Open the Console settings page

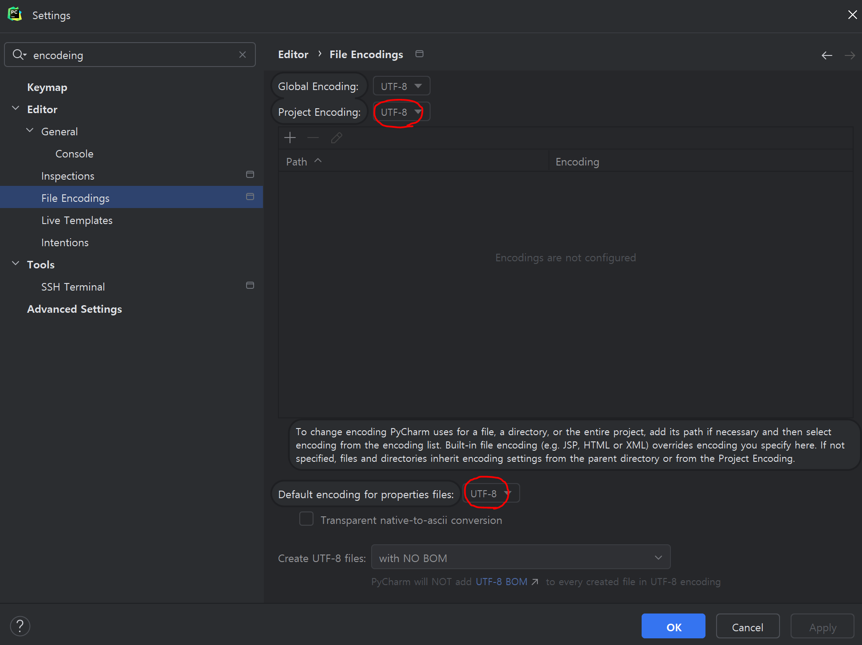[74, 153]
